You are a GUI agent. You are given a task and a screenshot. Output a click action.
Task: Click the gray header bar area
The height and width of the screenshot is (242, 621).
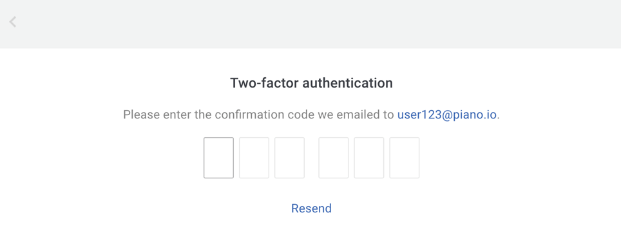coord(310,24)
